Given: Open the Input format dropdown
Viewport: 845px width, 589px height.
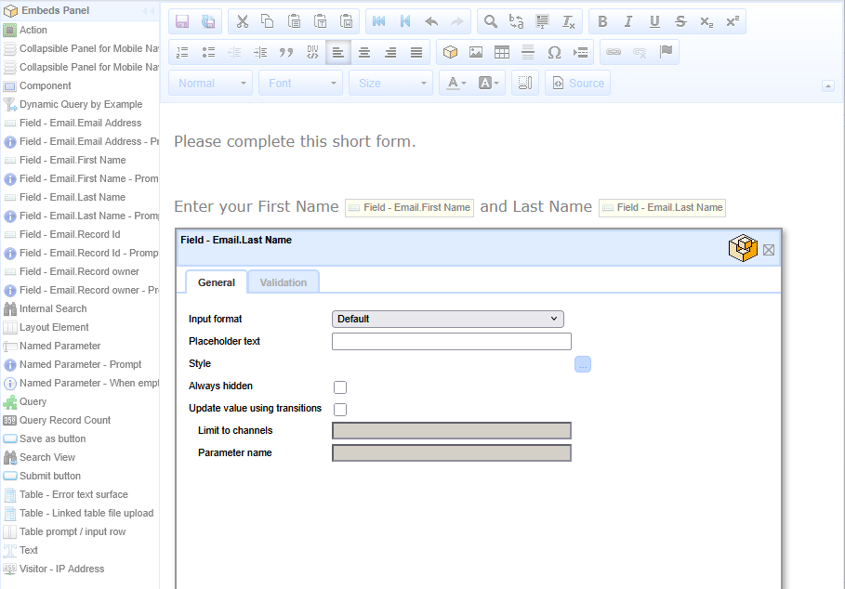Looking at the screenshot, I should coord(447,319).
